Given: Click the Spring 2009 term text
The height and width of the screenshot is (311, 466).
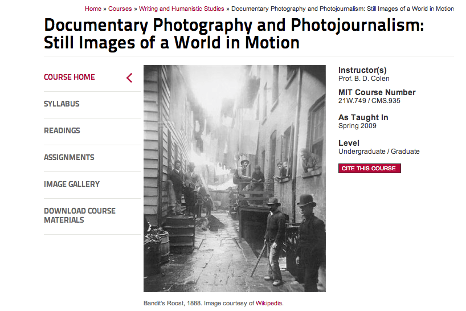Looking at the screenshot, I should point(356,126).
